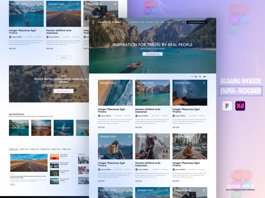Toggle bookmark on the turquoise lake post

[166, 83]
